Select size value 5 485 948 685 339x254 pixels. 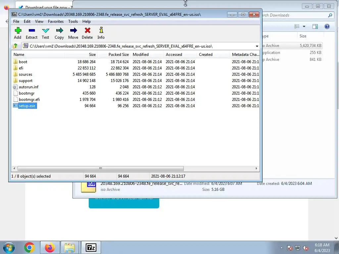click(84, 74)
